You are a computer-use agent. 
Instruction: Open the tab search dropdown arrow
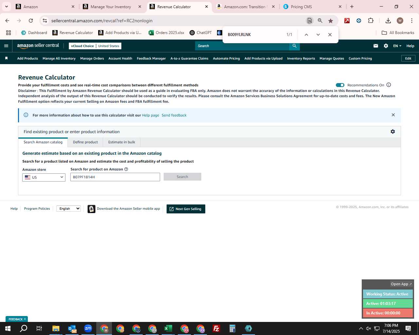tap(6, 7)
